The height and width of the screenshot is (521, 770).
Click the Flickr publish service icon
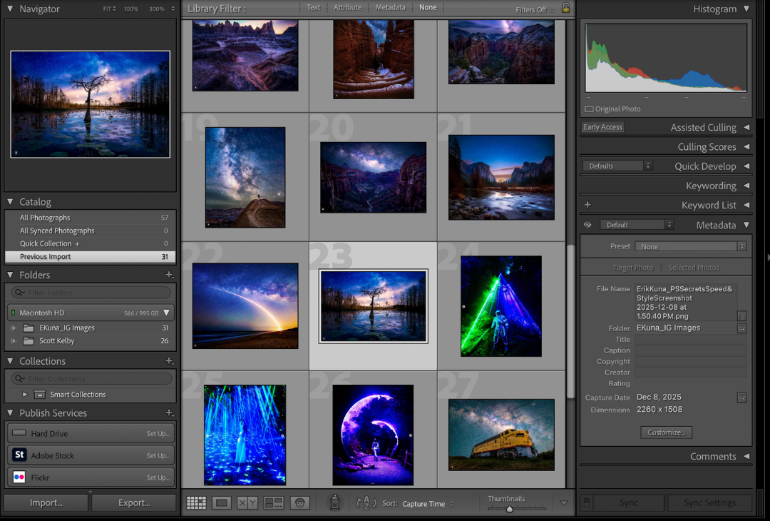[19, 477]
